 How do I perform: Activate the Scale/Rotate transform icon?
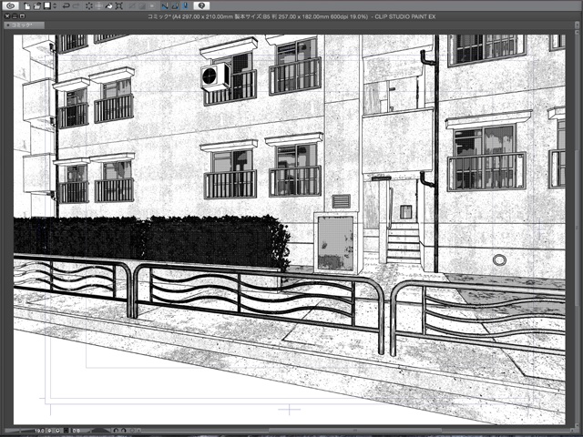(x=118, y=6)
